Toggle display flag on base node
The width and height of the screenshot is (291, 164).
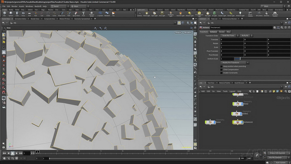pyautogui.click(x=215, y=122)
